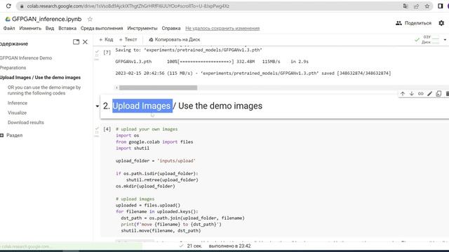Viewport: 449px width, 252px height.
Task: Click the '21 сек.' execution time in status bar
Action: (194, 246)
